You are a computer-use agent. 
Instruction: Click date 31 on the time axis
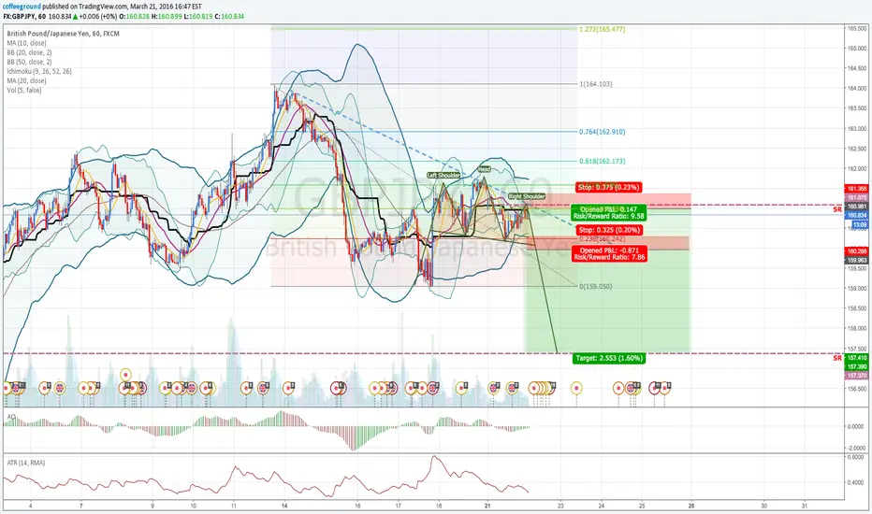(x=804, y=506)
